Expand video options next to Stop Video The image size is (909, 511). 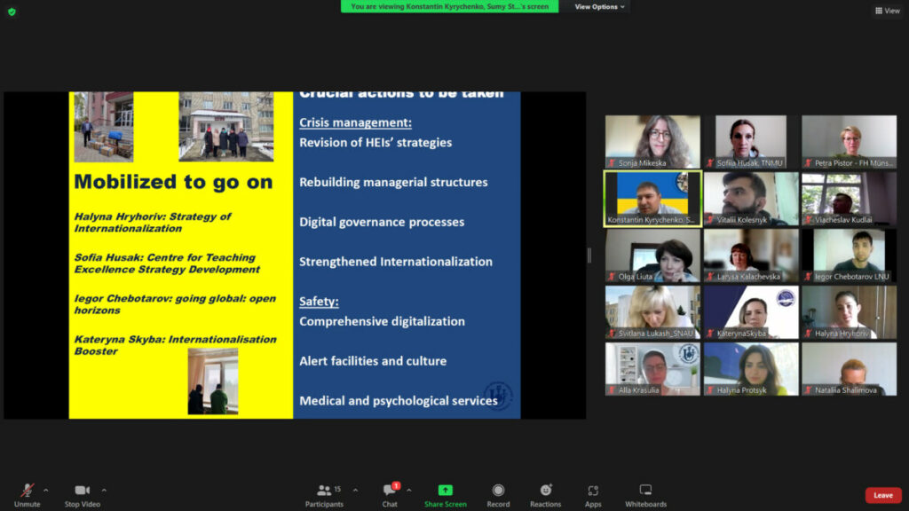pyautogui.click(x=104, y=490)
